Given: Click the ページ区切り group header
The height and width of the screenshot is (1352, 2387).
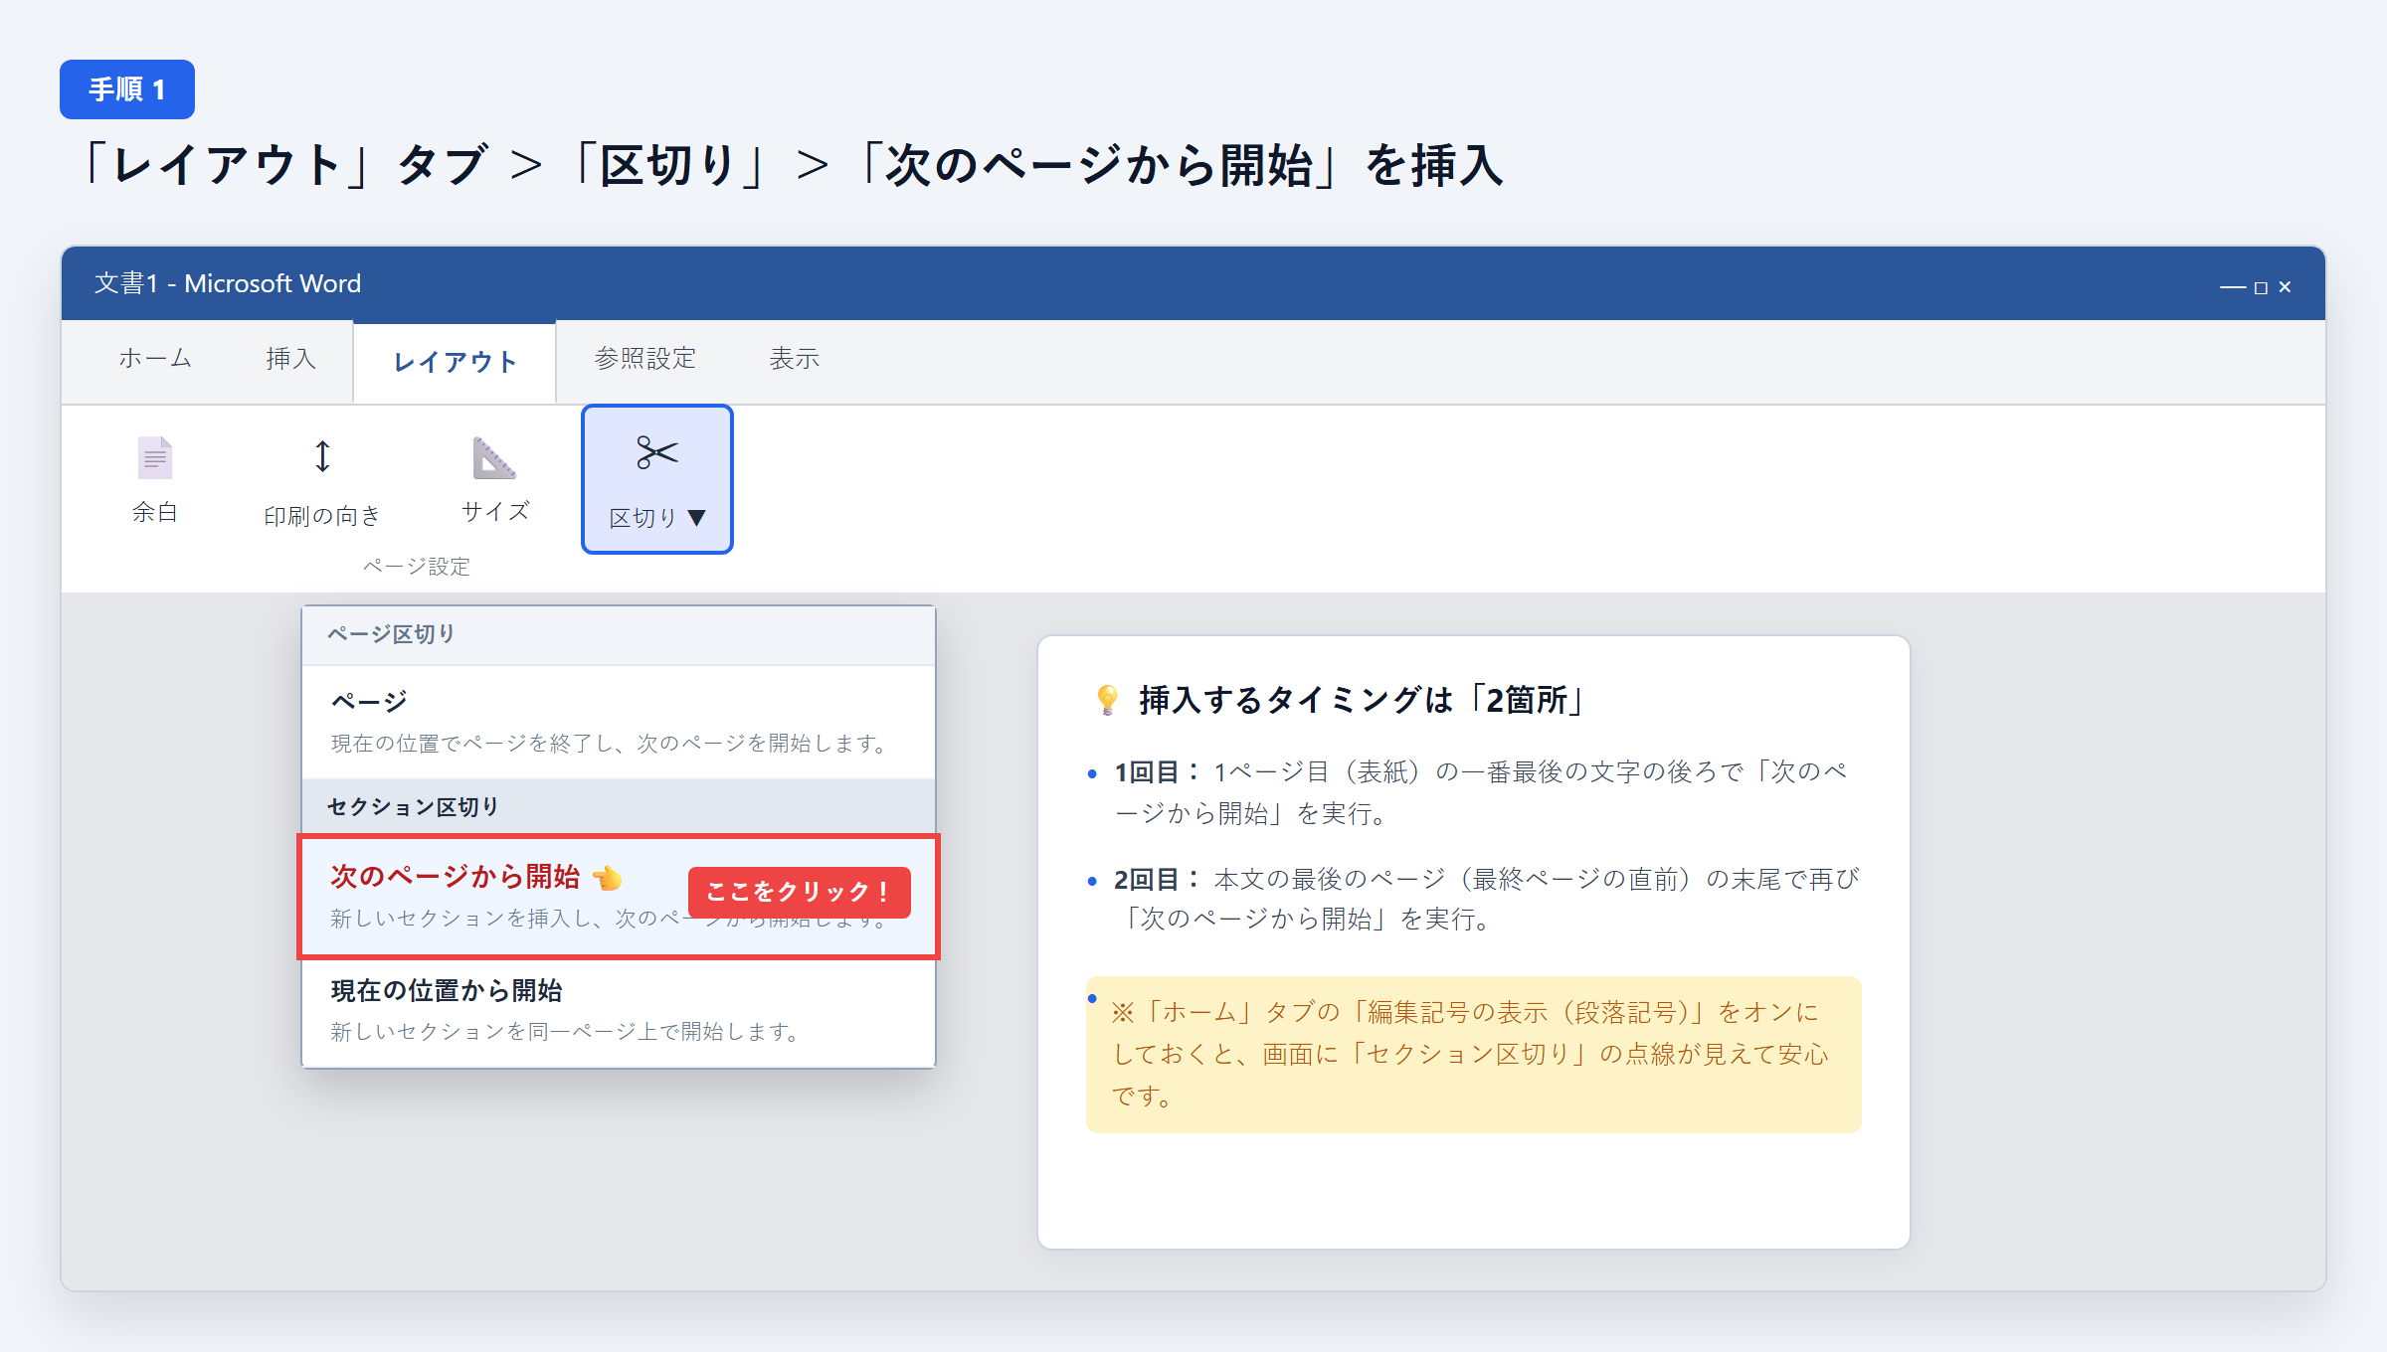Looking at the screenshot, I should 619,635.
